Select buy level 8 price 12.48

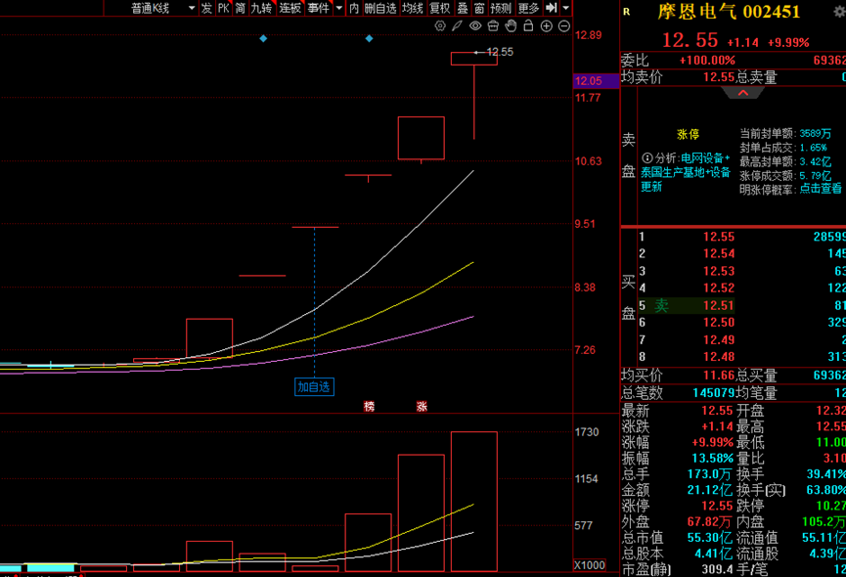pos(719,357)
